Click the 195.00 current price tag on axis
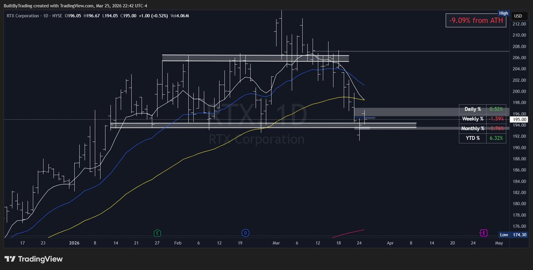This screenshot has height=270, width=533. click(x=519, y=119)
